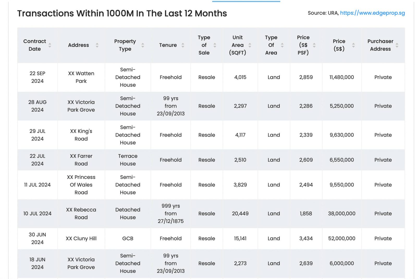This screenshot has height=279, width=417.
Task: Sort by Tenure using arrow icon
Action: point(183,45)
